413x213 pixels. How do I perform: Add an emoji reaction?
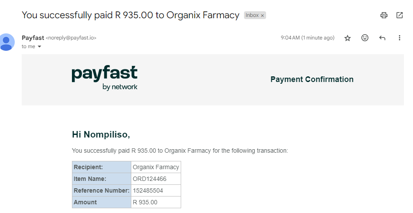(364, 38)
